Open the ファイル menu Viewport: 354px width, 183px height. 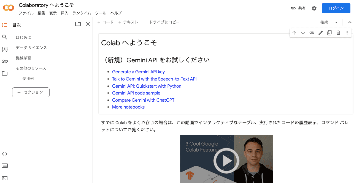(26, 13)
